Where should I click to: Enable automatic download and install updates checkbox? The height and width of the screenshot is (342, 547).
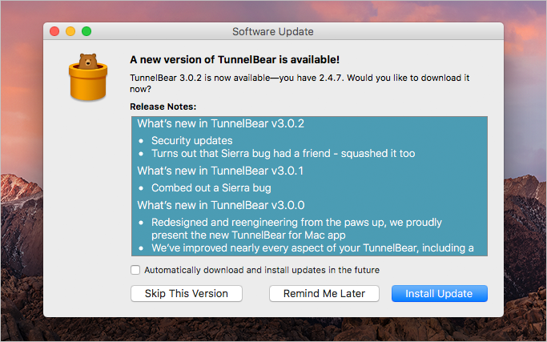(x=135, y=270)
